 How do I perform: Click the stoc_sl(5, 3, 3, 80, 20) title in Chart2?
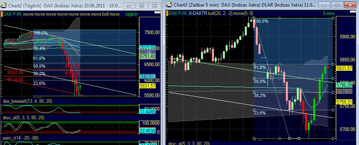click(x=23, y=118)
